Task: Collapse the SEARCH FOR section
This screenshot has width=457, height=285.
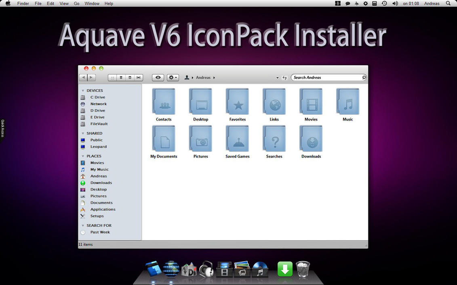Action: tap(83, 226)
